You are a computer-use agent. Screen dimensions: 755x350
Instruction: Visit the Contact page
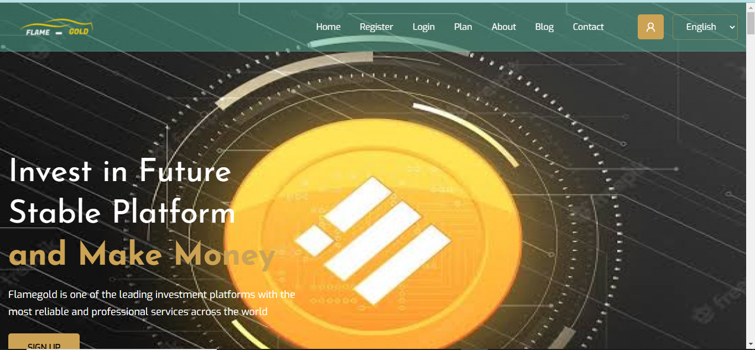coord(588,27)
